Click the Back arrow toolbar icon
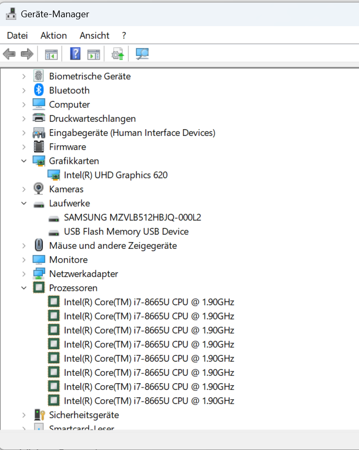Image resolution: width=359 pixels, height=450 pixels. tap(9, 54)
